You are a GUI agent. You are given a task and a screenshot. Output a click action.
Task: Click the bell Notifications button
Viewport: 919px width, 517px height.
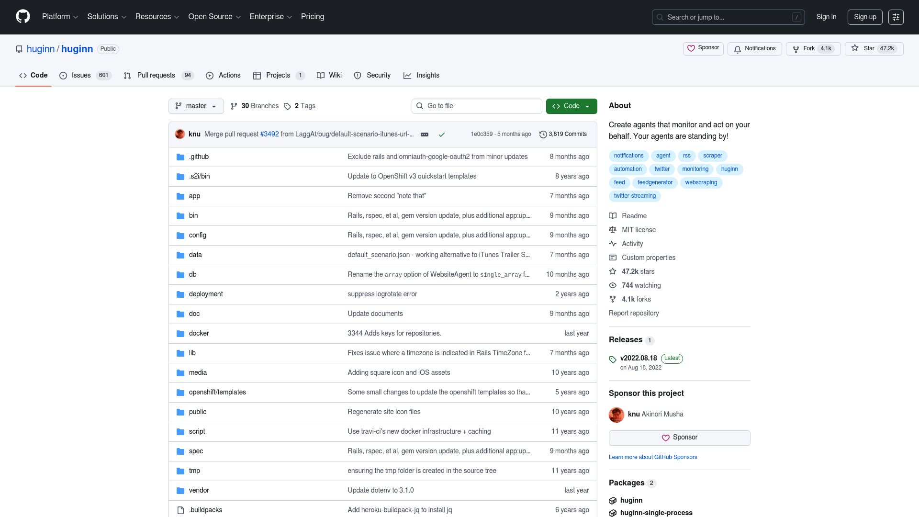pos(755,49)
